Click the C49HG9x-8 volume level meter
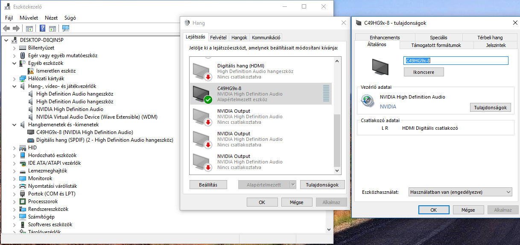The image size is (520, 245). (326, 93)
